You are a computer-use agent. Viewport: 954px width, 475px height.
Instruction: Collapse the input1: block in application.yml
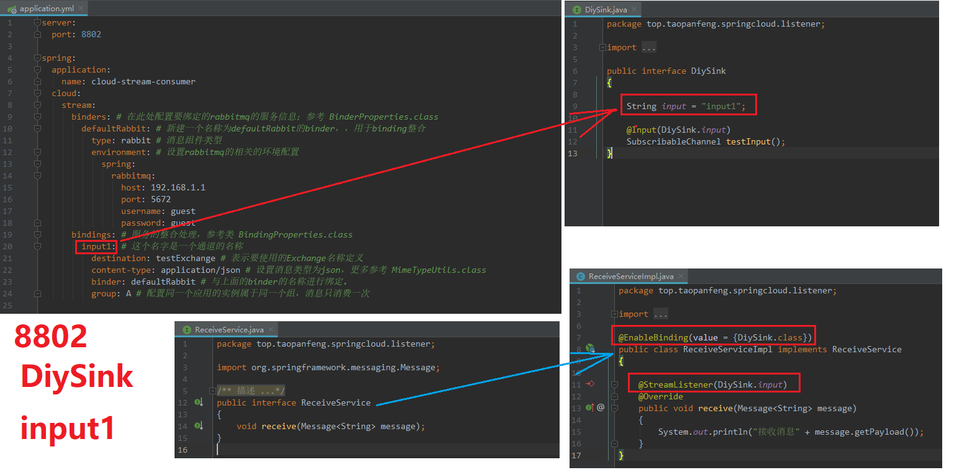pos(37,247)
